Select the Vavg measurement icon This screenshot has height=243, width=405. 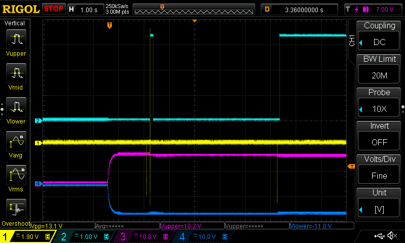(16, 141)
